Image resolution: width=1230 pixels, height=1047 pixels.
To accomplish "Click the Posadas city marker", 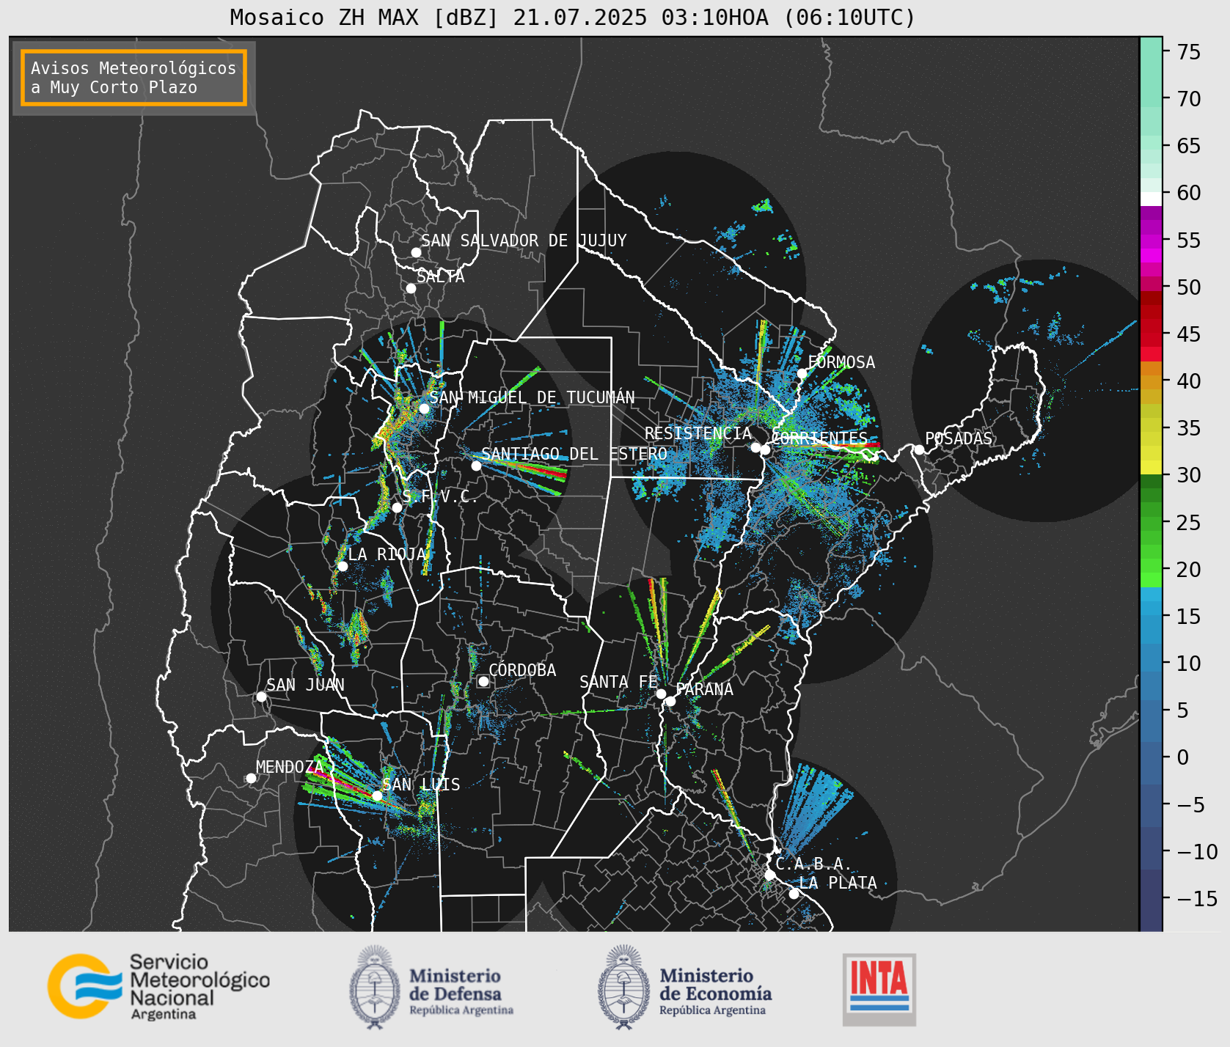I will pyautogui.click(x=919, y=449).
